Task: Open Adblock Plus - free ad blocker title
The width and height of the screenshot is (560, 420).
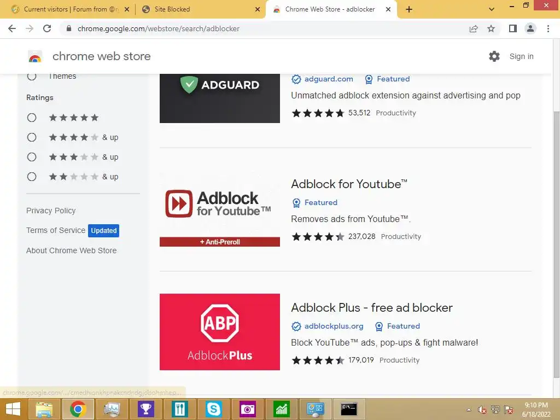Action: point(372,307)
